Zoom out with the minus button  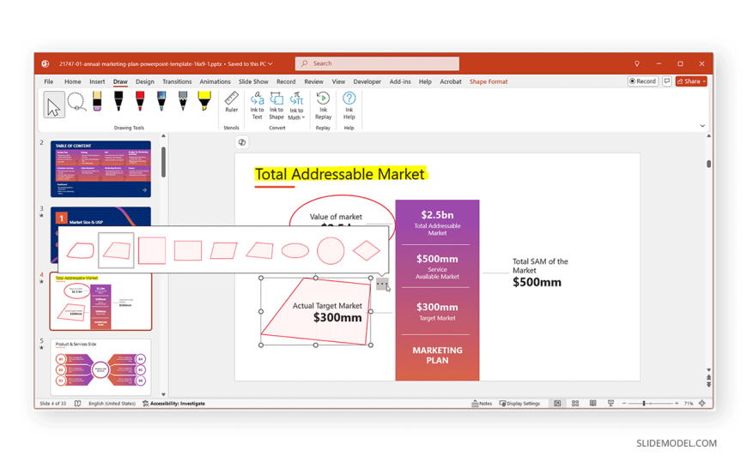click(624, 404)
